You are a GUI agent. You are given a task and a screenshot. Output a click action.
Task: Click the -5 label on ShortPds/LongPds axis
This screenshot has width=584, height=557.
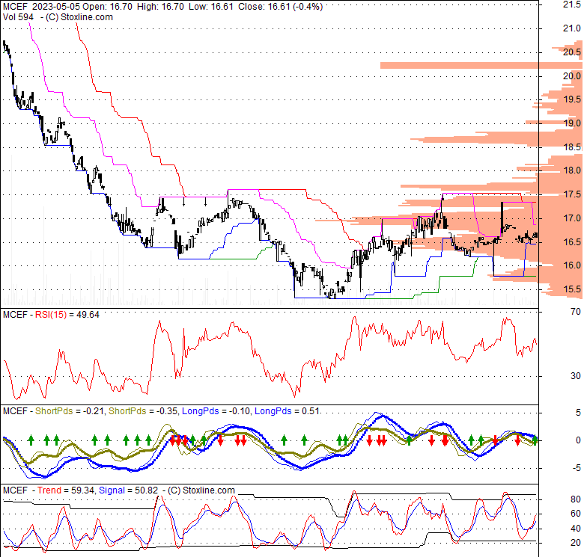click(577, 468)
